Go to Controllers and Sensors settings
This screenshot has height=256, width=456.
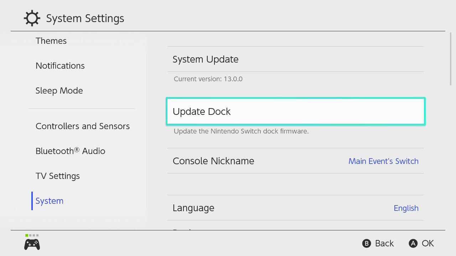pyautogui.click(x=82, y=126)
